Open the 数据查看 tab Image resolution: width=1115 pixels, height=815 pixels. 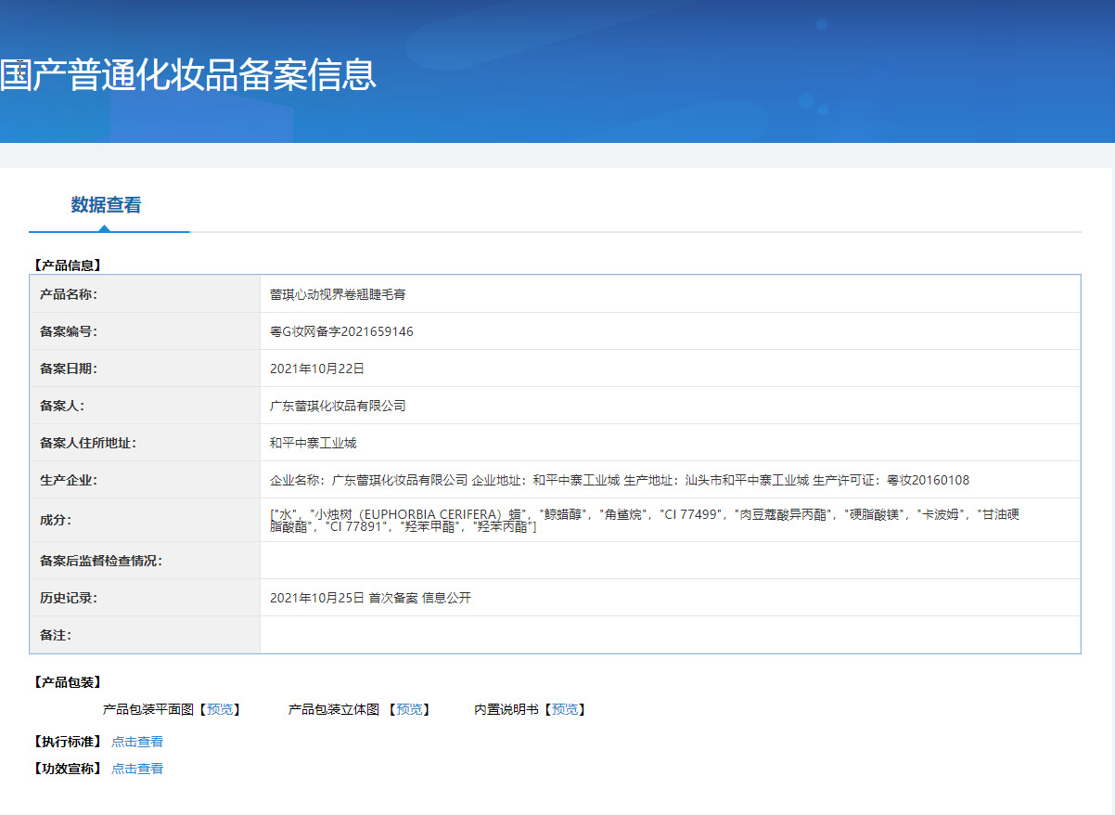[107, 205]
